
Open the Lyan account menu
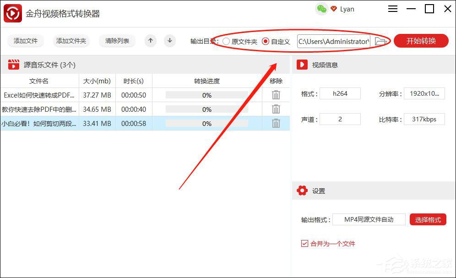click(347, 9)
